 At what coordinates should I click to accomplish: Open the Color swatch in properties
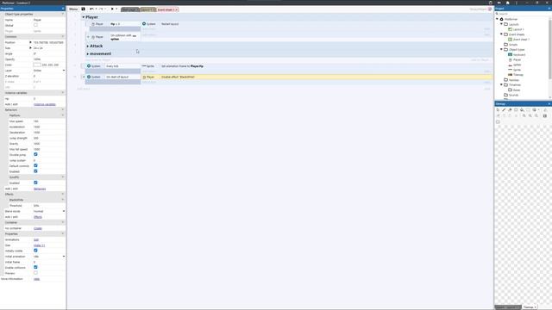click(x=37, y=65)
